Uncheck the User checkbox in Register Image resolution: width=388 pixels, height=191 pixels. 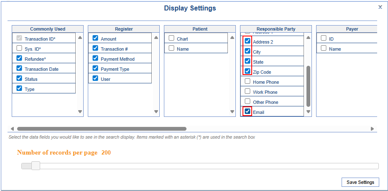95,78
